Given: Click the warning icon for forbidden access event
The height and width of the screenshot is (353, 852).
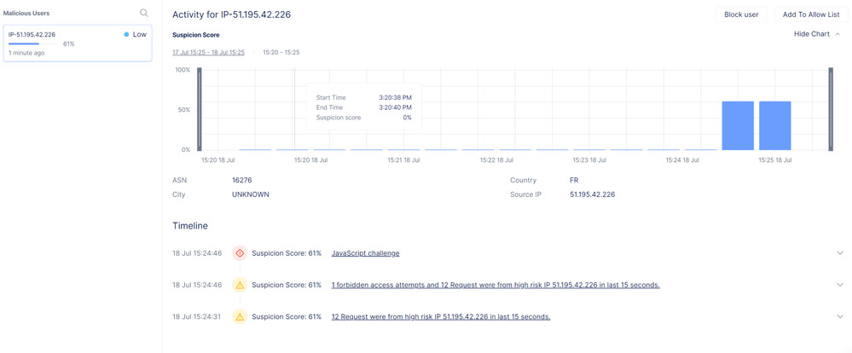Looking at the screenshot, I should point(240,285).
